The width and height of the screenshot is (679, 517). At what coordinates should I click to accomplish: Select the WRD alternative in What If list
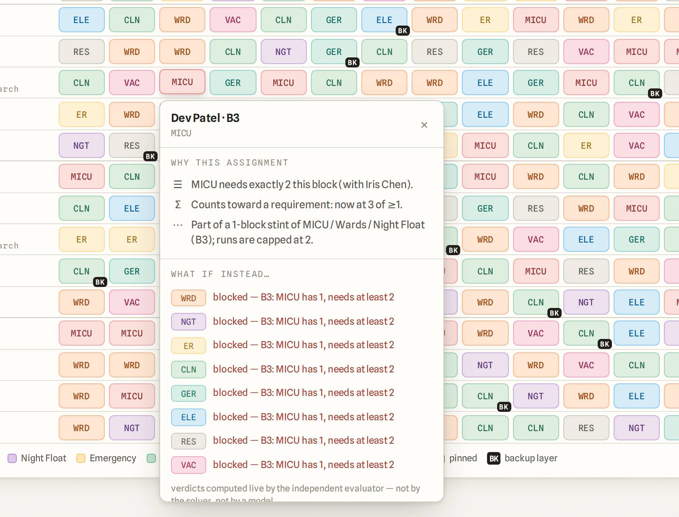point(189,298)
